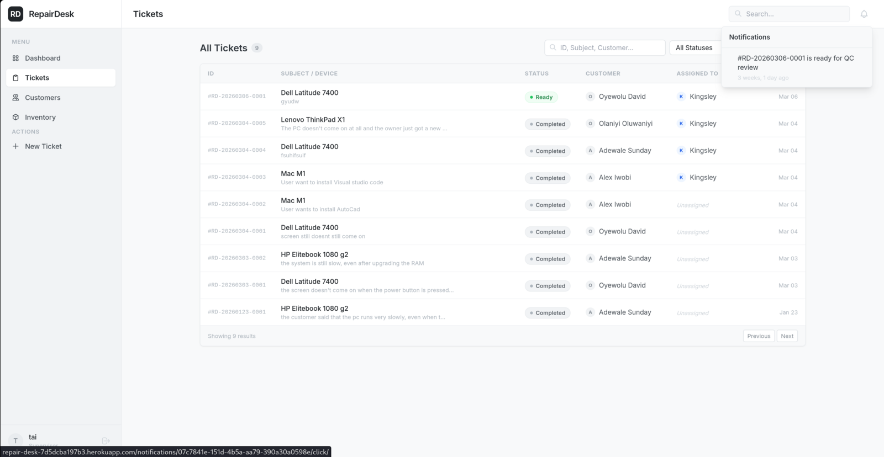Image resolution: width=884 pixels, height=457 pixels.
Task: Click the global Search box in header
Action: 789,14
